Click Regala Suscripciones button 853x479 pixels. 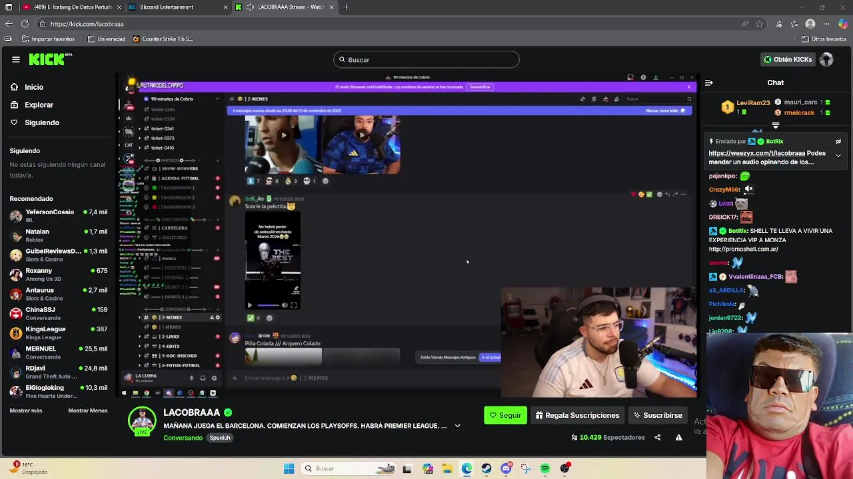click(577, 415)
